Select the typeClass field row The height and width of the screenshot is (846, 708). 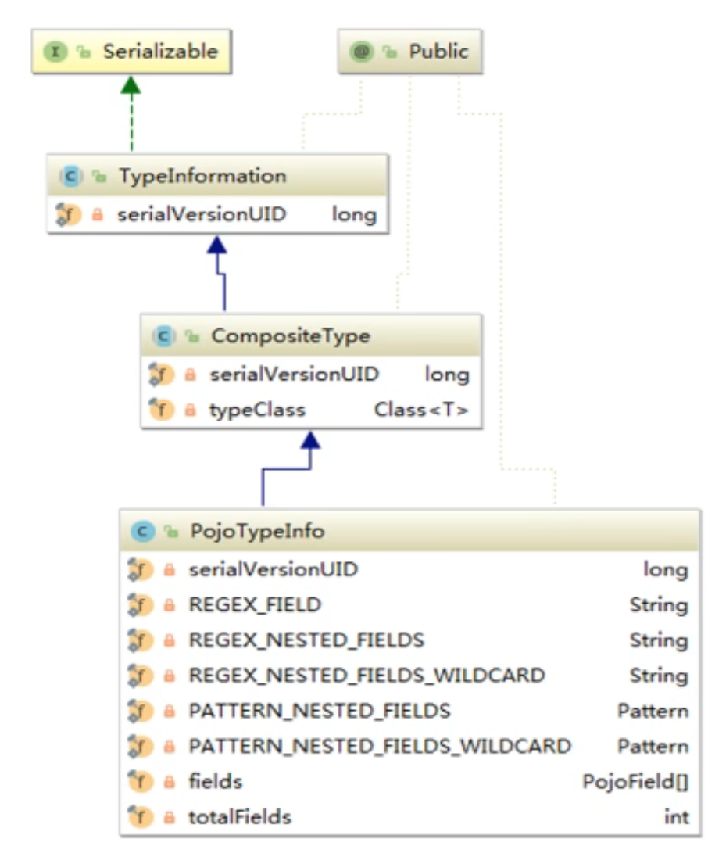click(311, 410)
